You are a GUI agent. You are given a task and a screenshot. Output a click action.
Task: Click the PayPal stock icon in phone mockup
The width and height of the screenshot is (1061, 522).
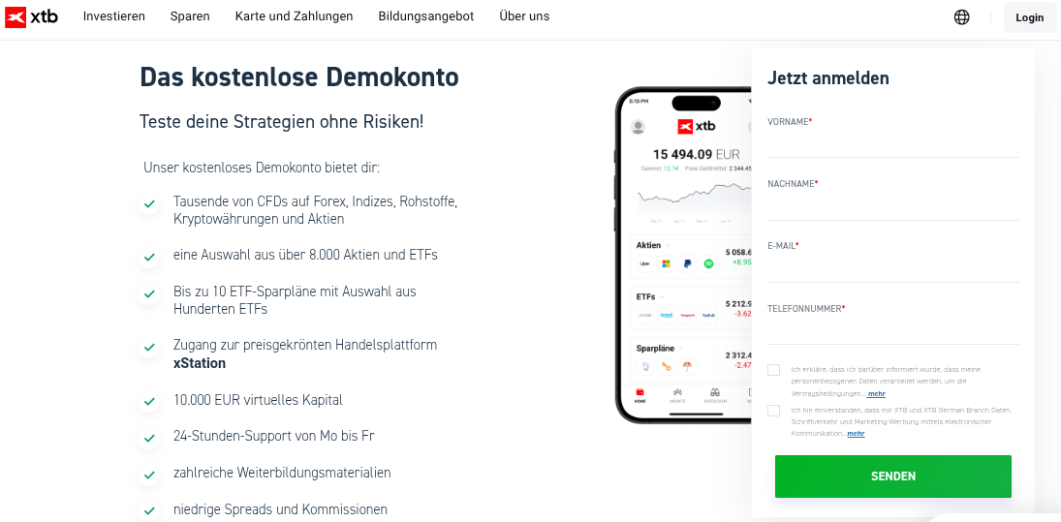click(x=688, y=263)
